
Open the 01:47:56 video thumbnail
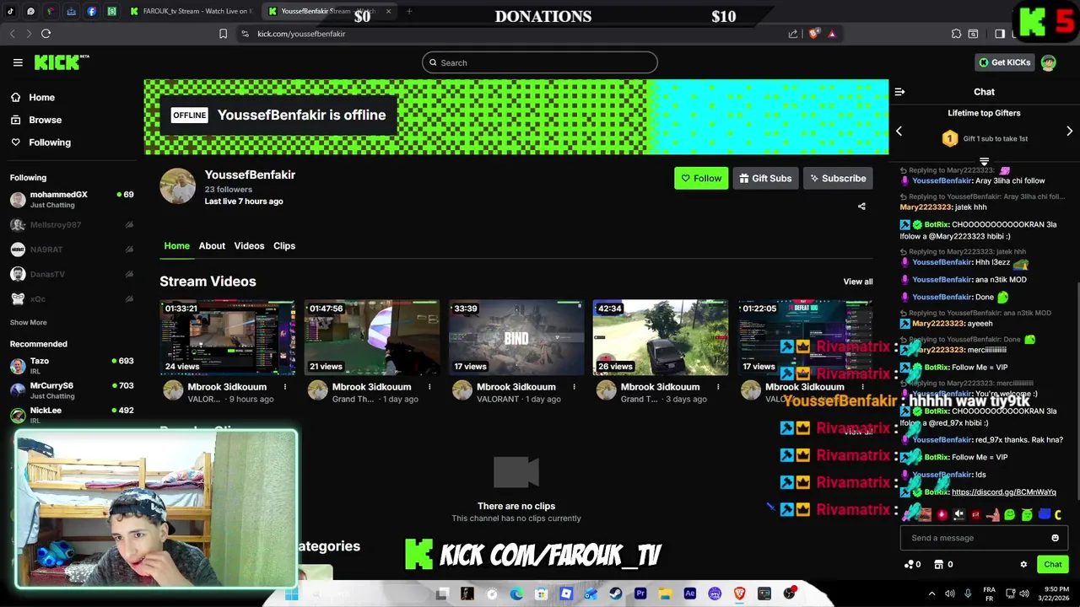click(x=372, y=337)
